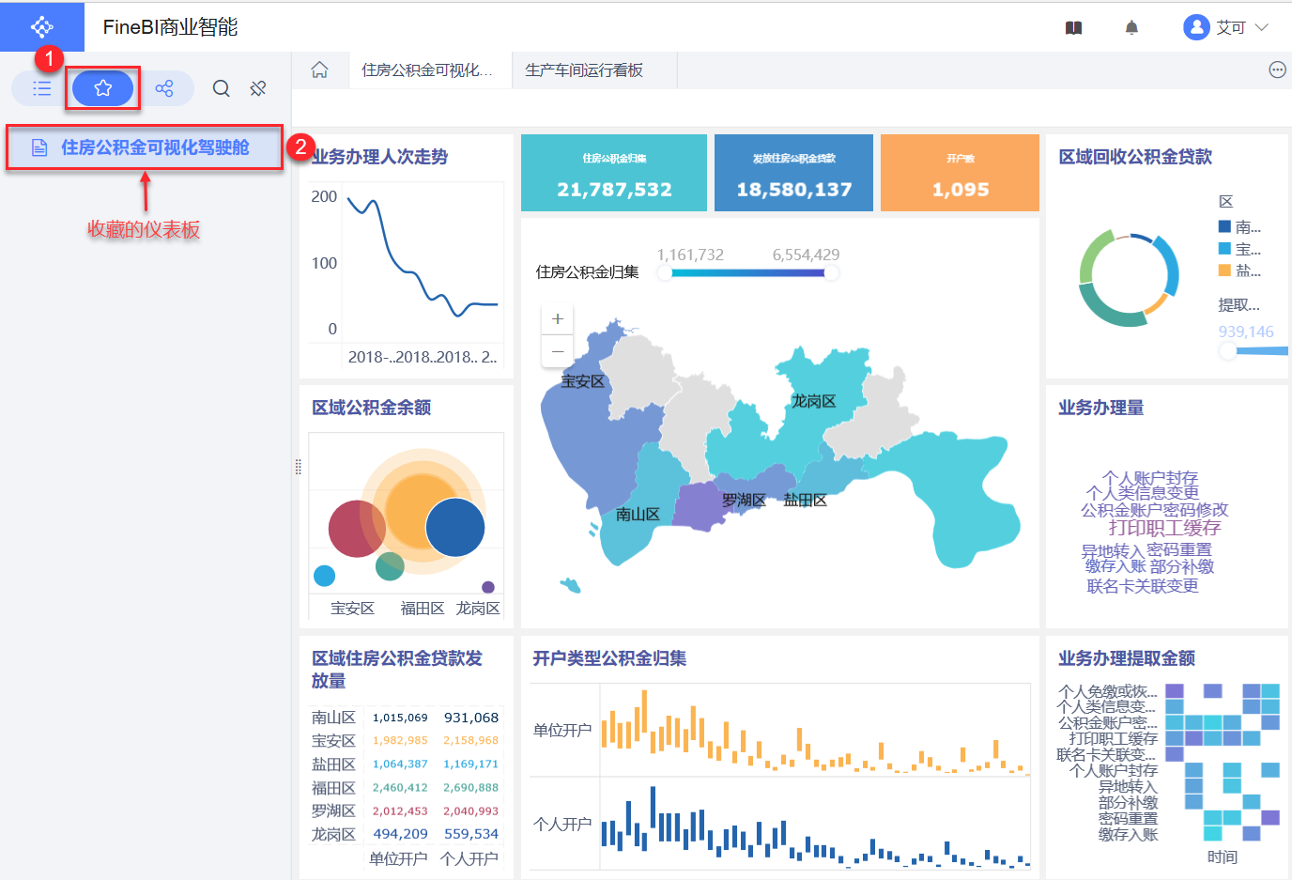The height and width of the screenshot is (880, 1292).
Task: Click the search magnifier icon
Action: tap(222, 88)
